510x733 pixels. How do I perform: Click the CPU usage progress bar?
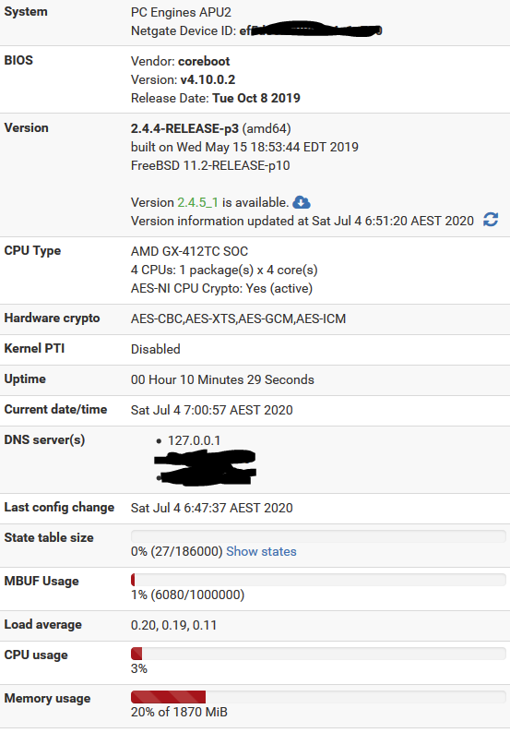[x=318, y=654]
